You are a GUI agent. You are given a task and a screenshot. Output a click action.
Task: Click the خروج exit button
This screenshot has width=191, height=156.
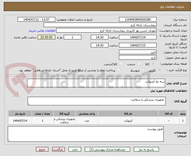42,149
